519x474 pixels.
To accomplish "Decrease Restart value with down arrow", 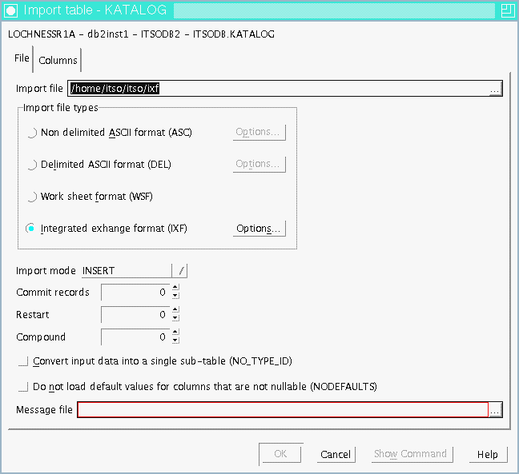I will (175, 318).
